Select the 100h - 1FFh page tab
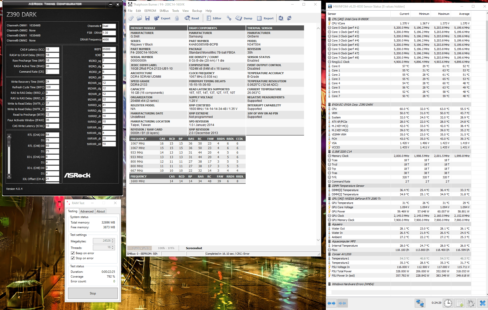 pos(166,248)
